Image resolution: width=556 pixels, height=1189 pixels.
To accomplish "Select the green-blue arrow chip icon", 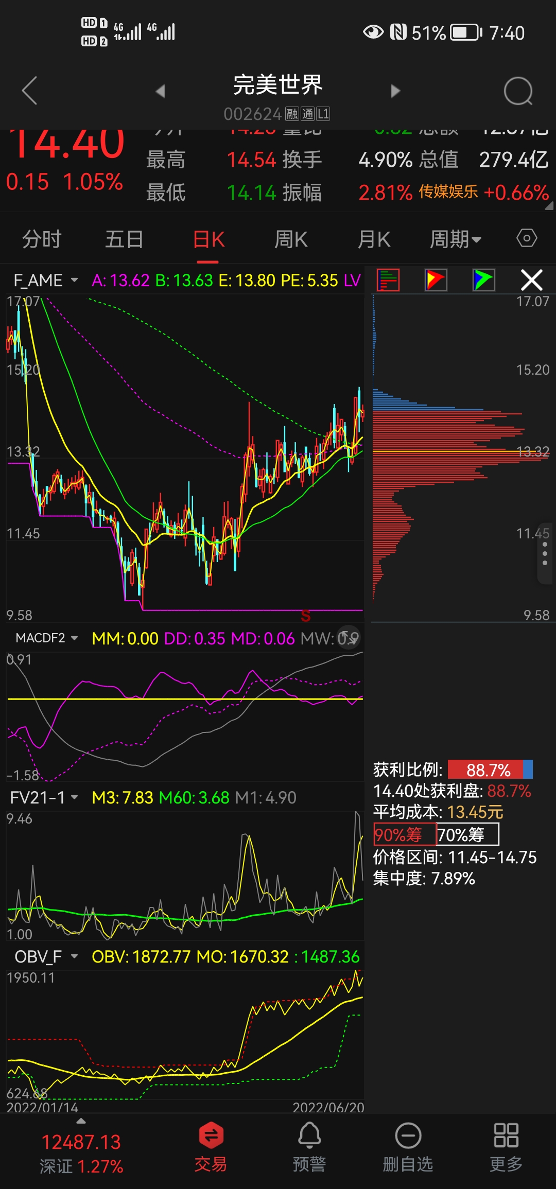I will 483,280.
